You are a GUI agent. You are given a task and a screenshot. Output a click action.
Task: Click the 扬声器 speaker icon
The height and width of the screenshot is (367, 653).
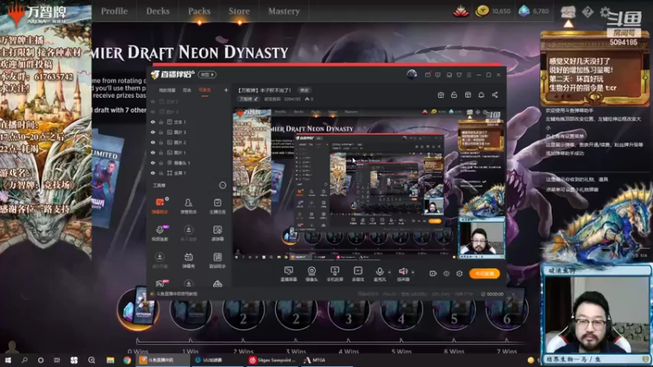(x=402, y=272)
